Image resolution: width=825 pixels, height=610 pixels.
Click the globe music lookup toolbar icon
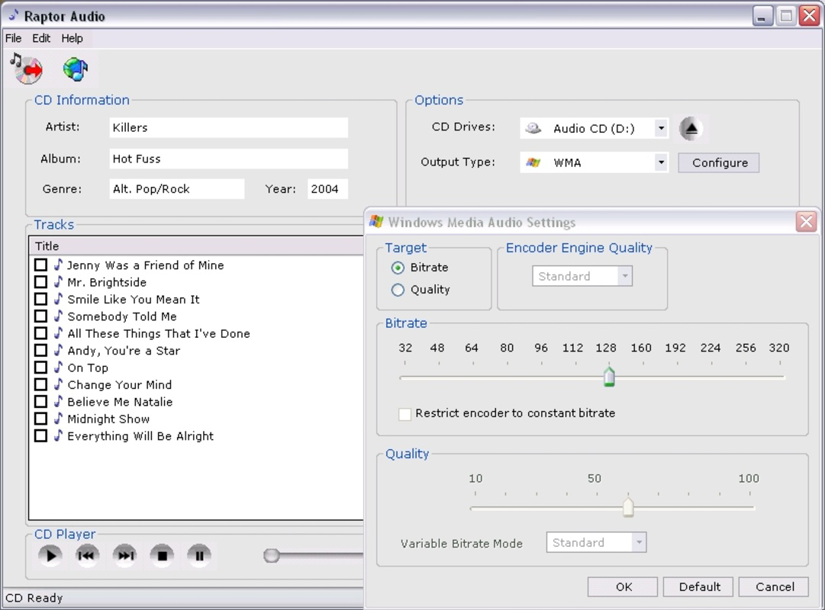click(x=76, y=69)
